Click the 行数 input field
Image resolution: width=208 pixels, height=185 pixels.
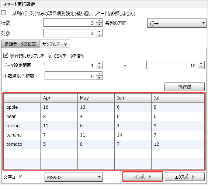[70, 23]
